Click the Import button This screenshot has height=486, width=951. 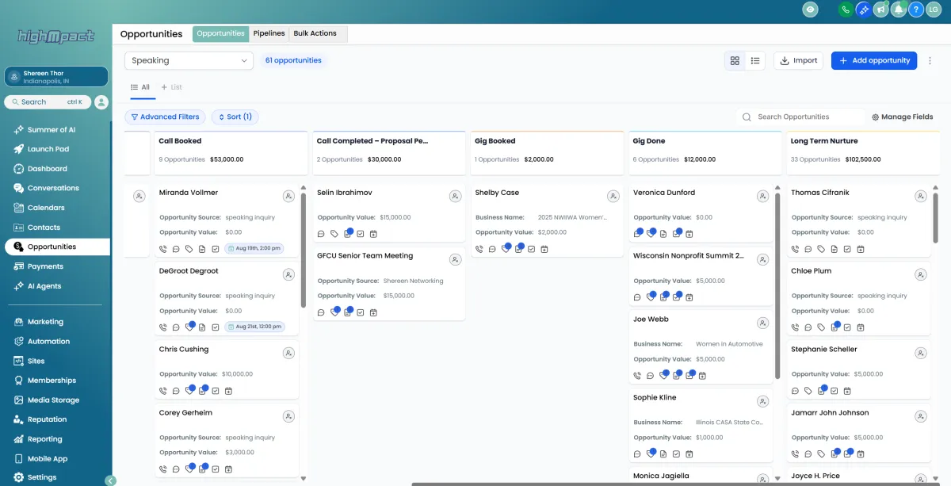pyautogui.click(x=798, y=60)
